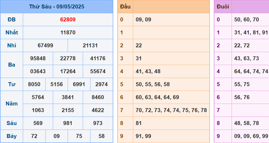Image resolution: width=269 pixels, height=143 pixels.
Task: Select the date header Thứ Sáu - 09/05/2025
Action: tap(57, 7)
